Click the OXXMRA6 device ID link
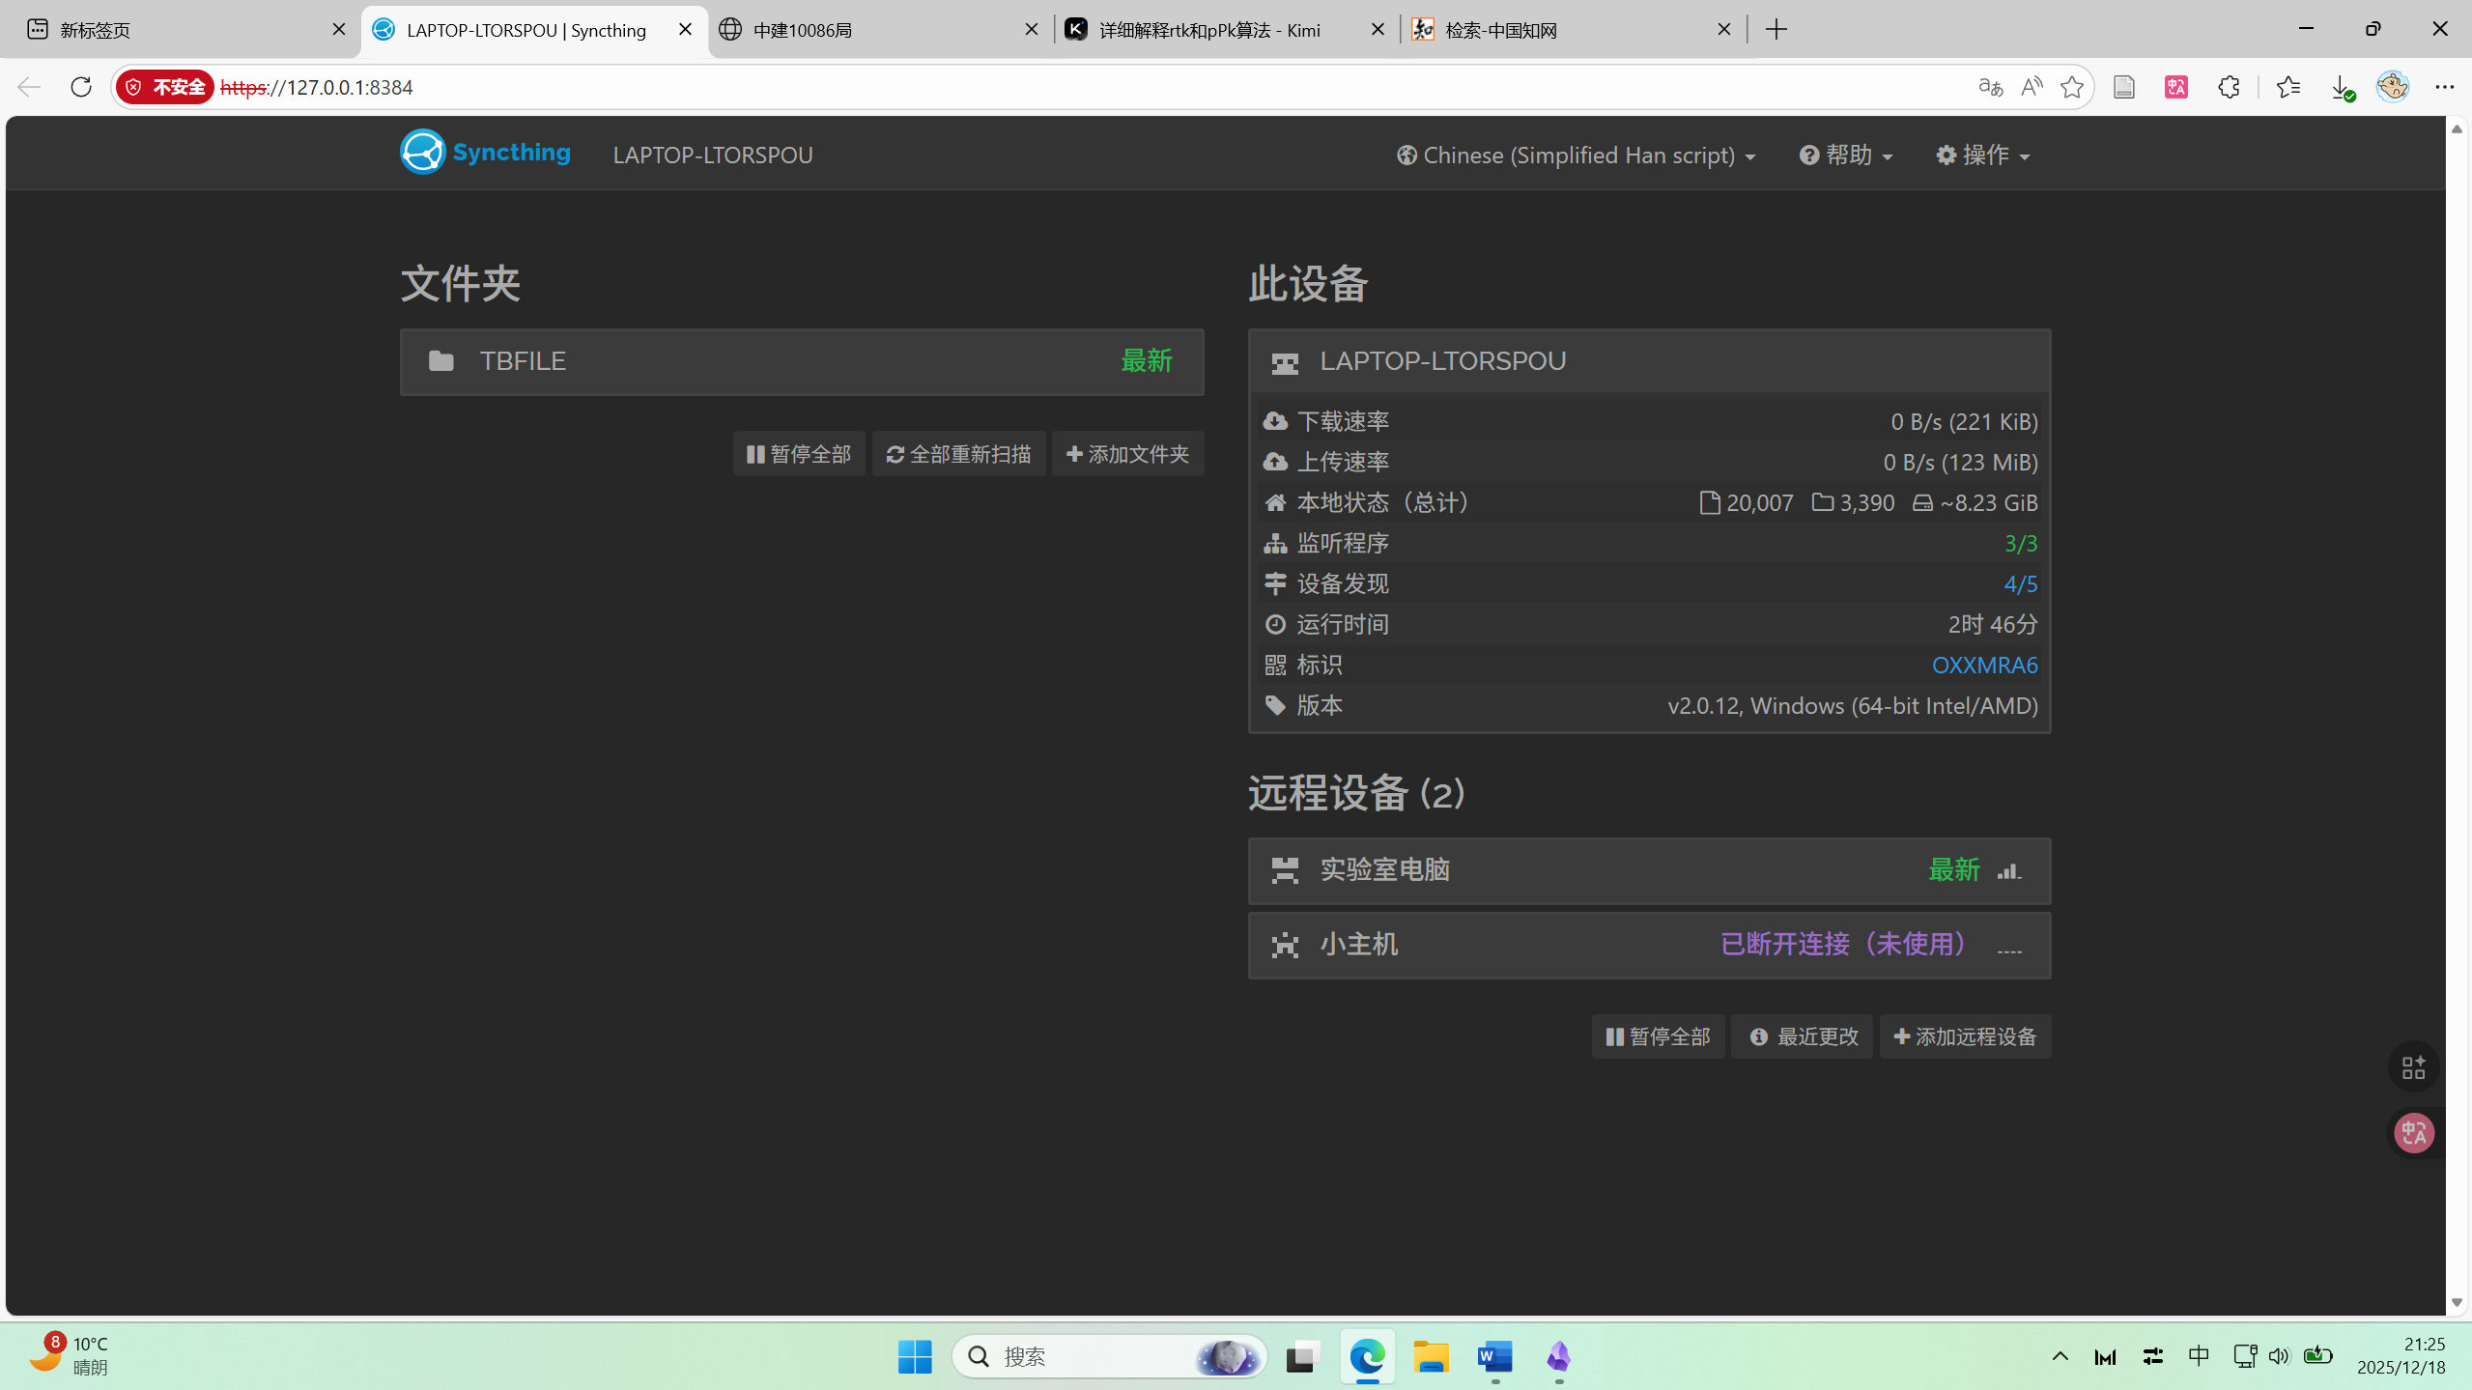 pyautogui.click(x=1984, y=665)
